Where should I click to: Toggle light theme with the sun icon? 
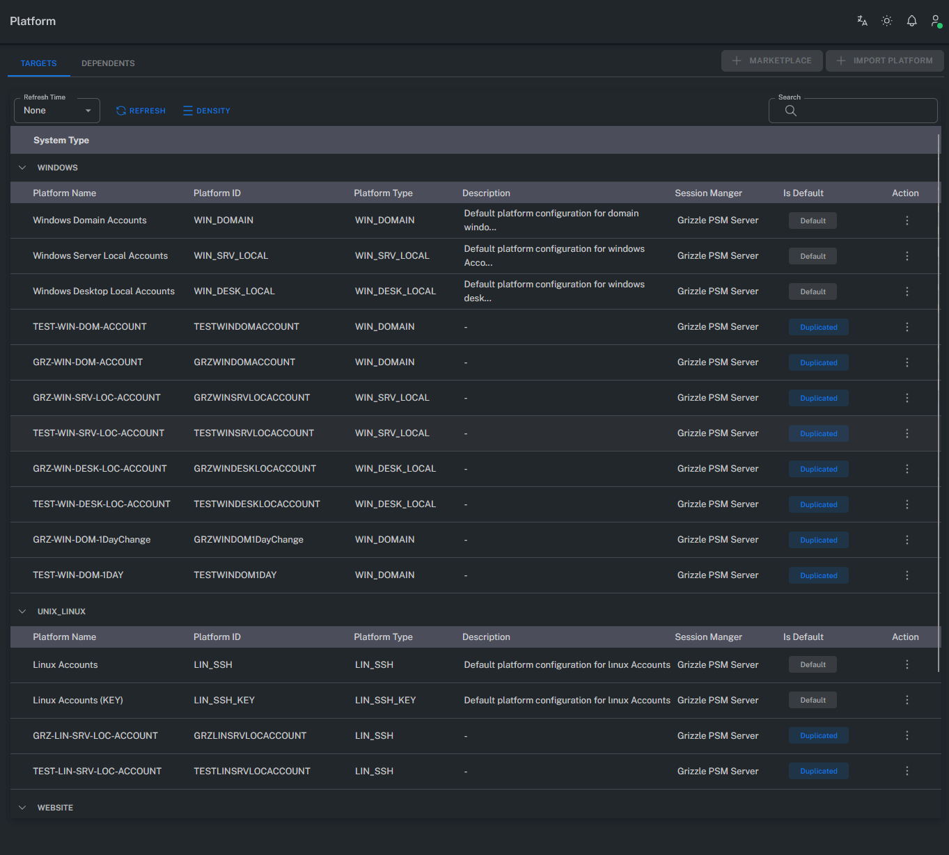(x=886, y=21)
